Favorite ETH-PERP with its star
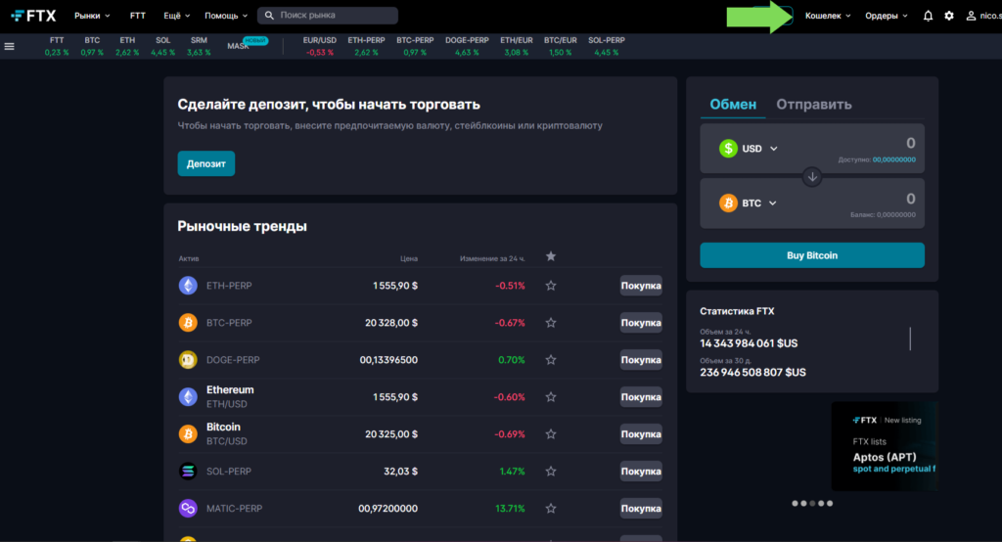This screenshot has height=542, width=1002. [551, 286]
